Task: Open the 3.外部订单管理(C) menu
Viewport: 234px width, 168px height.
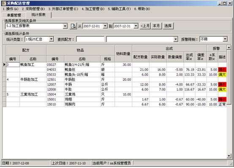Action: coord(63,9)
